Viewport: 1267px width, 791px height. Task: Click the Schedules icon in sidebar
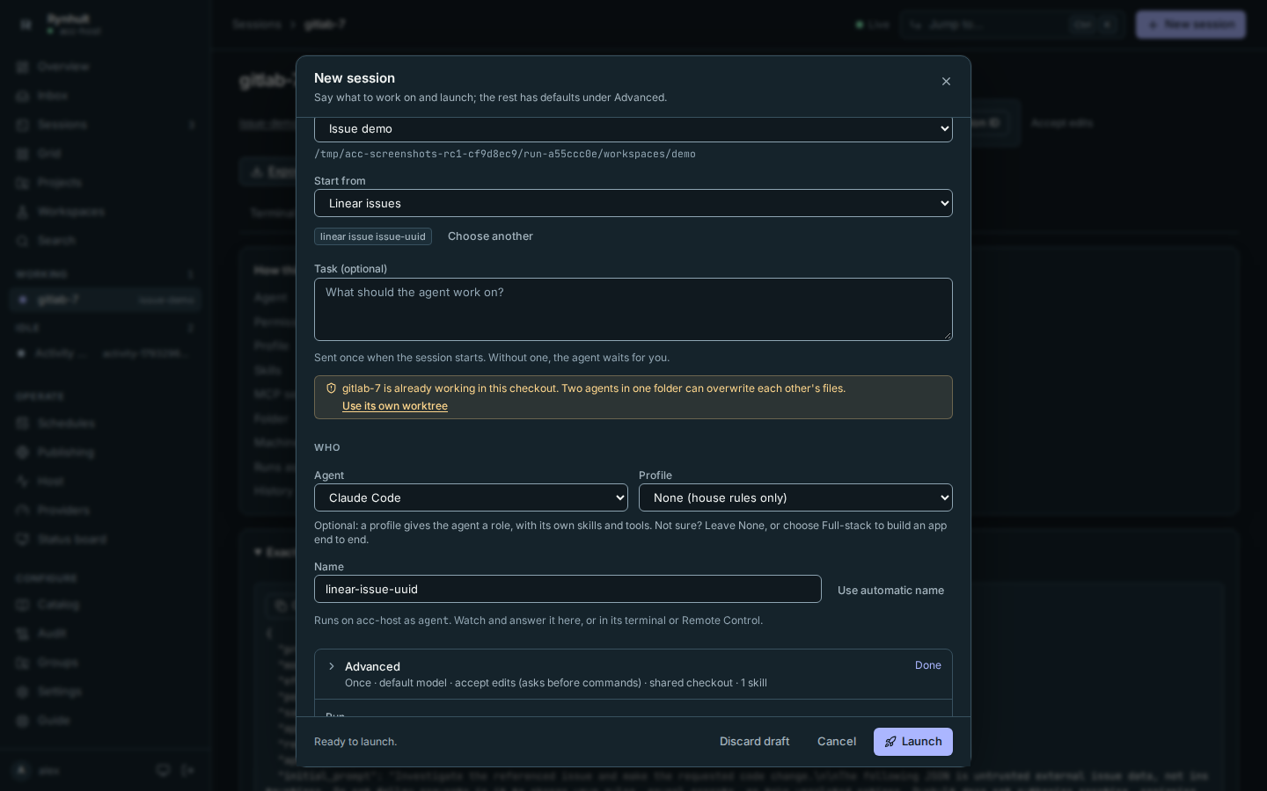click(23, 424)
